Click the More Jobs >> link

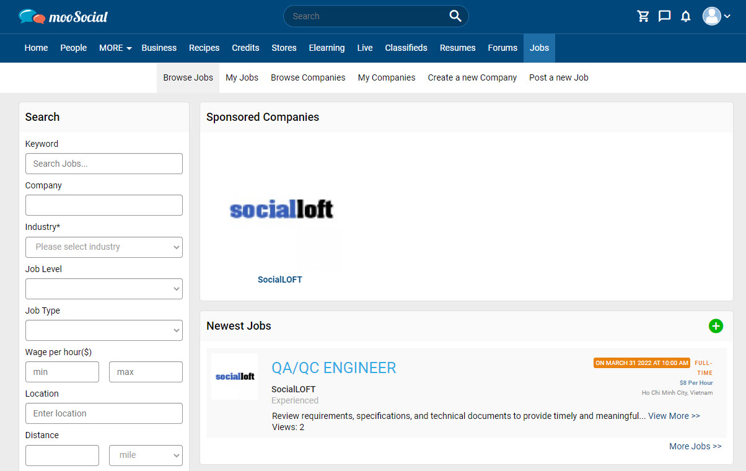coord(695,446)
